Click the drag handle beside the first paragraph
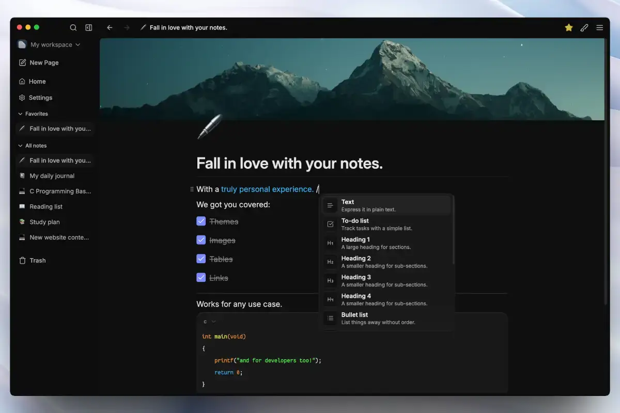This screenshot has height=413, width=620. 192,189
